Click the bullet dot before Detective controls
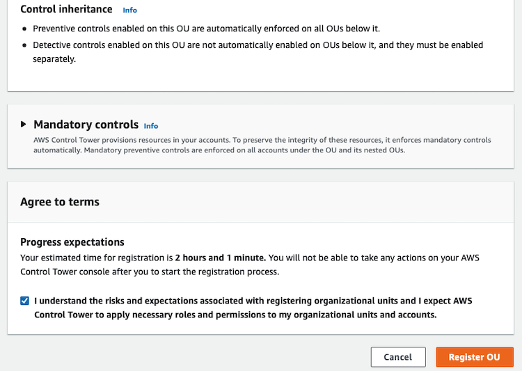The height and width of the screenshot is (371, 522). [24, 45]
